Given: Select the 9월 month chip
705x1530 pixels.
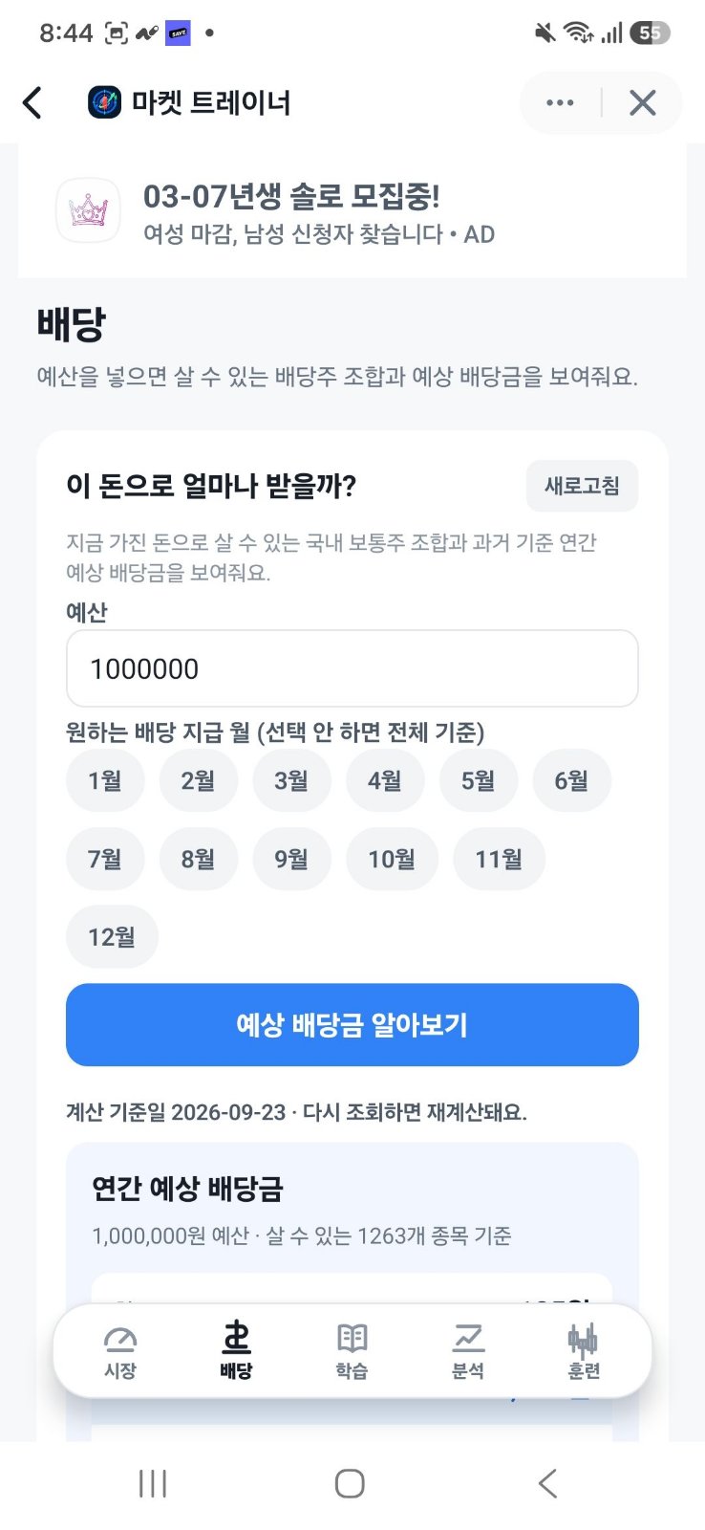Looking at the screenshot, I should click(291, 859).
